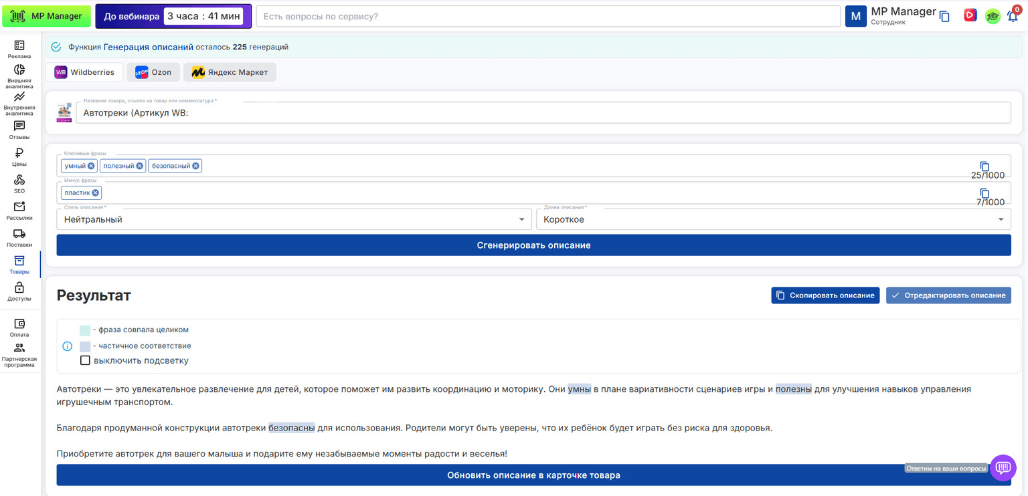Expand the Длина описания dropdown
This screenshot has height=496, width=1028.
tap(774, 219)
